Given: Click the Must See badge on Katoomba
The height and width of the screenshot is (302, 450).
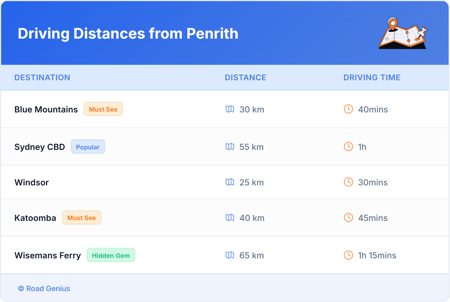Looking at the screenshot, I should [81, 218].
